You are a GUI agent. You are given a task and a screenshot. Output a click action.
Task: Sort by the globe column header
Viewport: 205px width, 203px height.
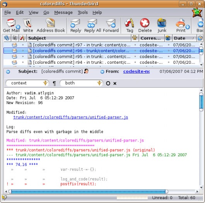click(168, 38)
